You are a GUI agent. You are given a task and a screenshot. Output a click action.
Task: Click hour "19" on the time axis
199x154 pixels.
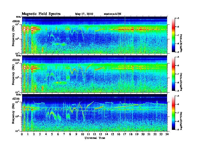tap(137, 134)
